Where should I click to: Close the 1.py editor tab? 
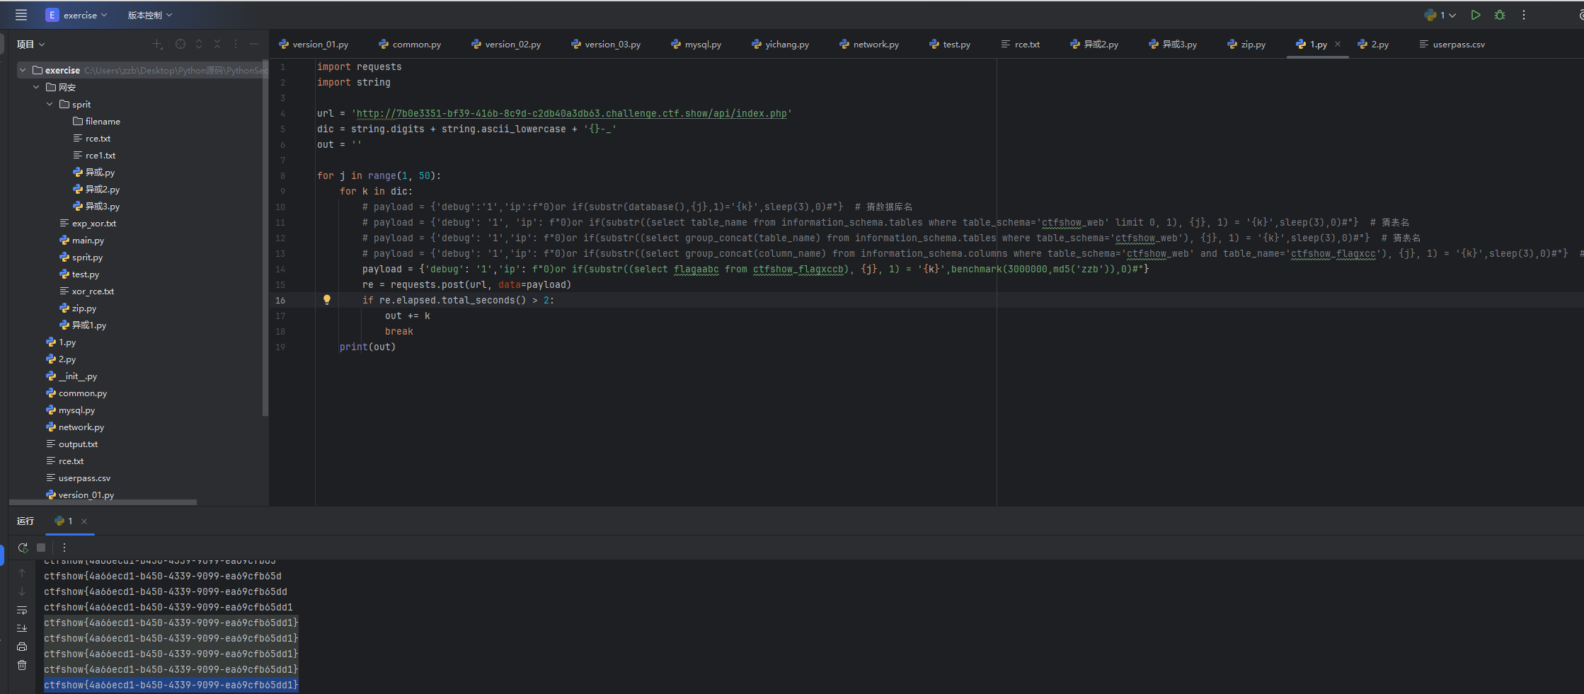pyautogui.click(x=1338, y=44)
